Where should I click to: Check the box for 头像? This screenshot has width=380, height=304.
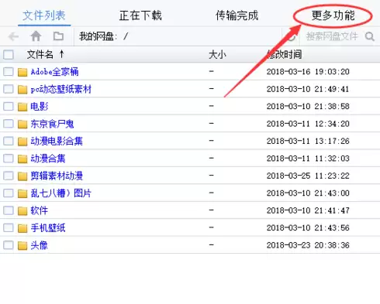[9, 245]
